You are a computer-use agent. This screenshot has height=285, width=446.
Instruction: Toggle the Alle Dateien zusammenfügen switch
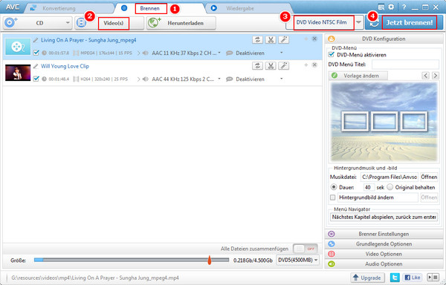coord(305,249)
